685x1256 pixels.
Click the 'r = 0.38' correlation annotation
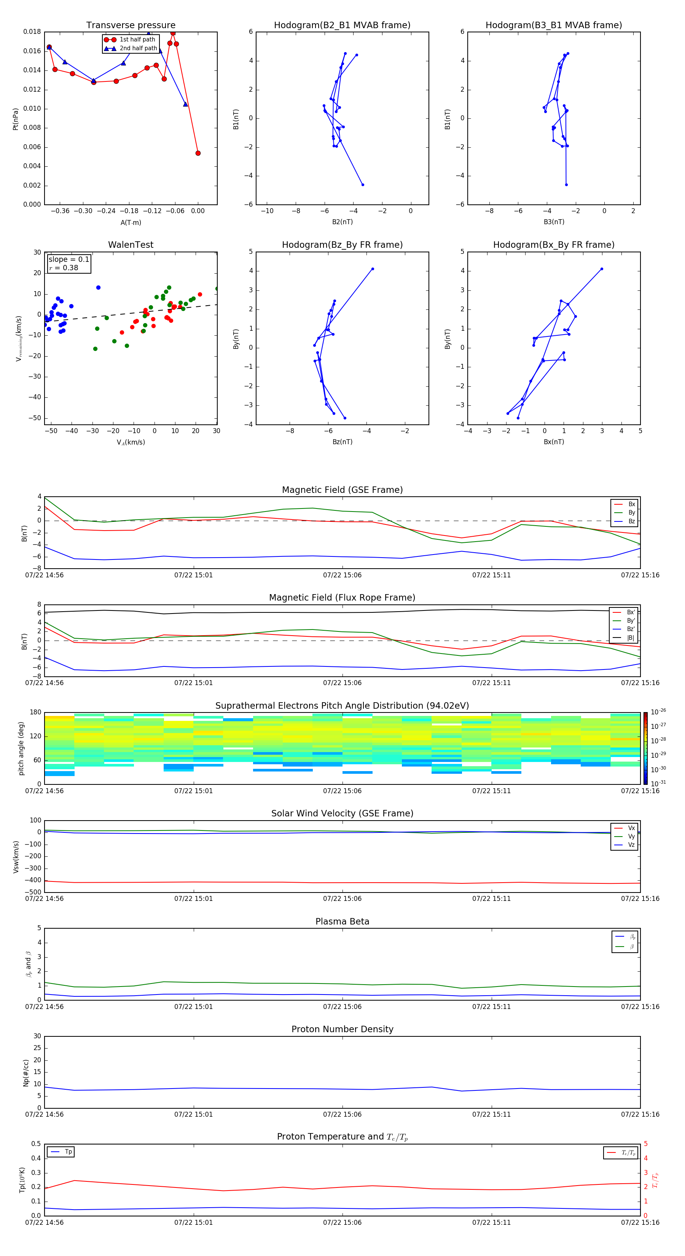point(64,268)
